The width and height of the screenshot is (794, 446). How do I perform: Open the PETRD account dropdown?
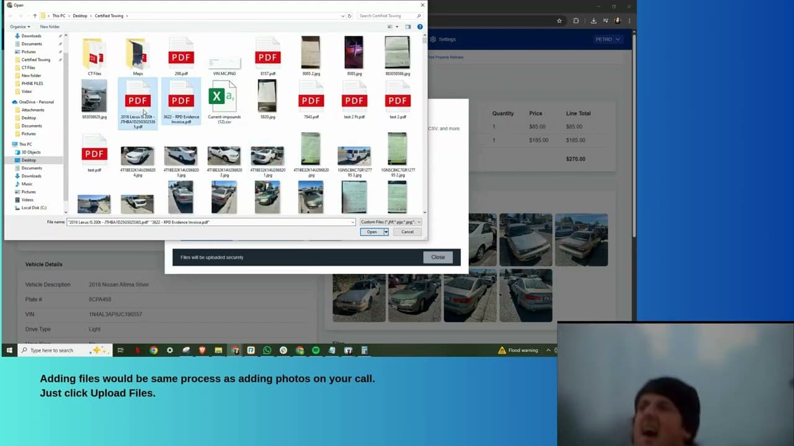pos(607,38)
